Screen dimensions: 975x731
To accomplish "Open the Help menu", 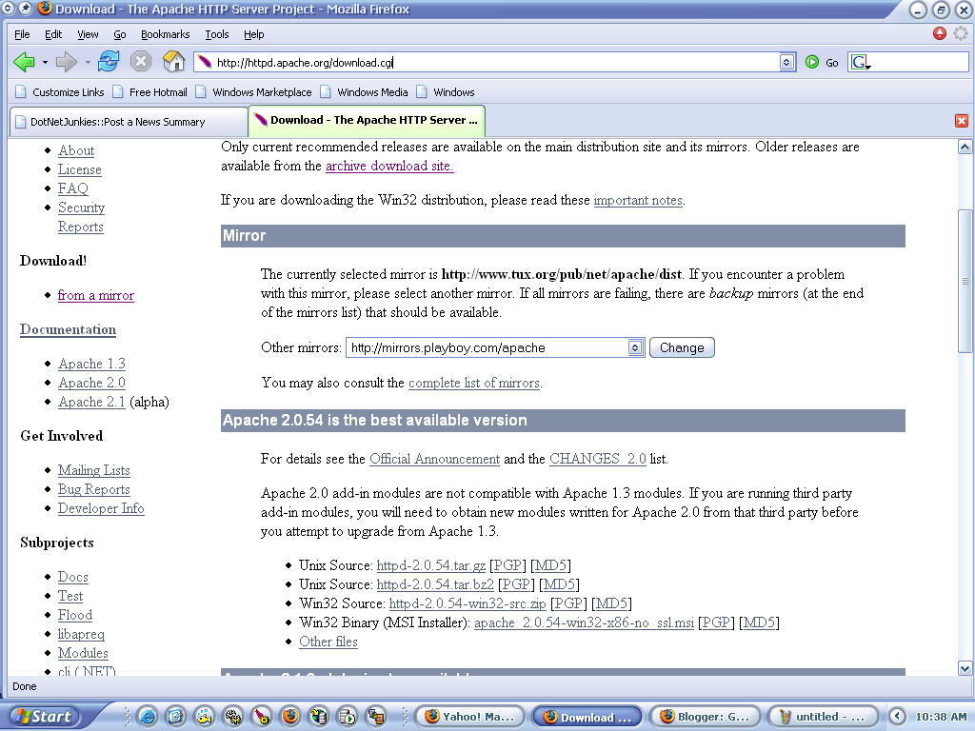I will pos(253,34).
